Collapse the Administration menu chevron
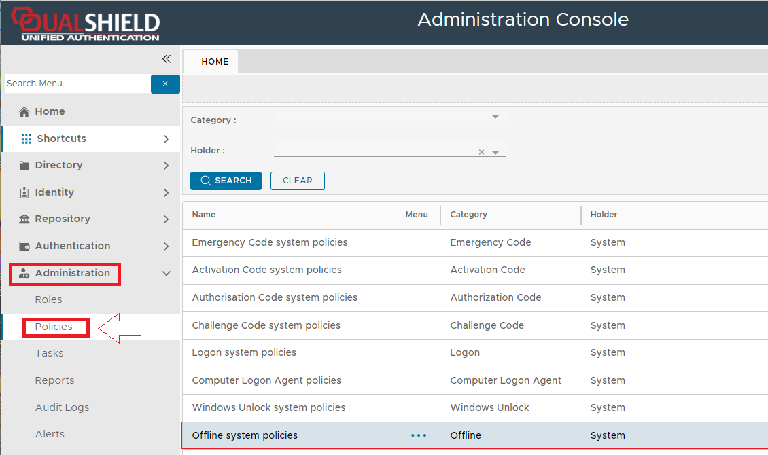This screenshot has height=455, width=768. (167, 273)
